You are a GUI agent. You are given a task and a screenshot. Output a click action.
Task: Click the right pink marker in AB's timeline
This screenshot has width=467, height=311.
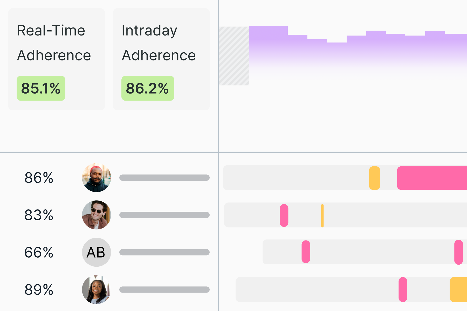tap(458, 252)
